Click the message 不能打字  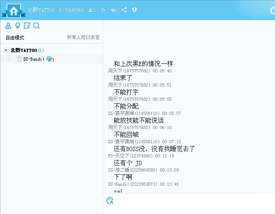click(x=126, y=92)
